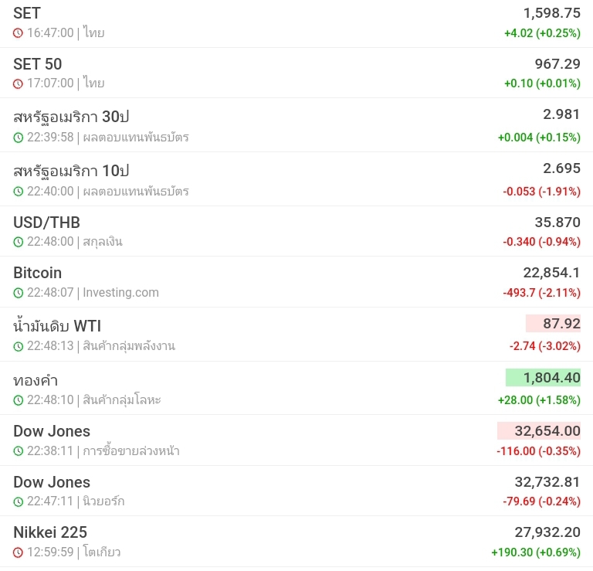593x571 pixels.
Task: Click the green clock icon under Bitcoin
Action: pos(19,293)
